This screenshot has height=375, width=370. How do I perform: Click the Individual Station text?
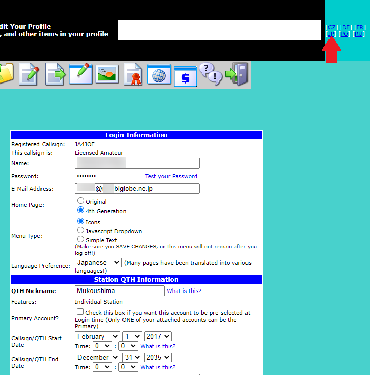[99, 302]
